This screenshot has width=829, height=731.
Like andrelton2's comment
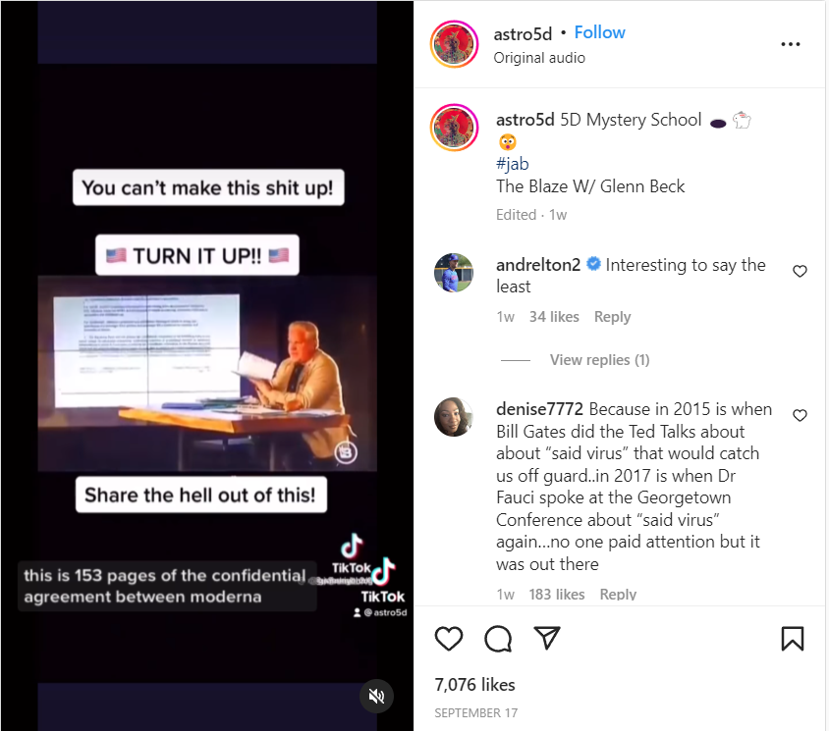click(x=800, y=271)
